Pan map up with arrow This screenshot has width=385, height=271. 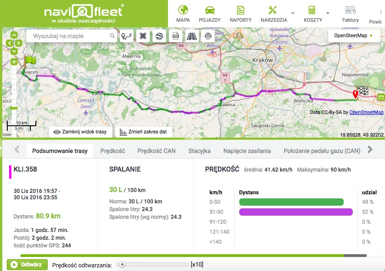pyautogui.click(x=14, y=35)
